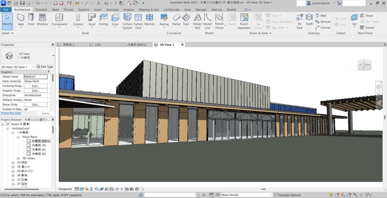Select the Stair tool
Screen dimensions: 387x198
click(x=186, y=20)
